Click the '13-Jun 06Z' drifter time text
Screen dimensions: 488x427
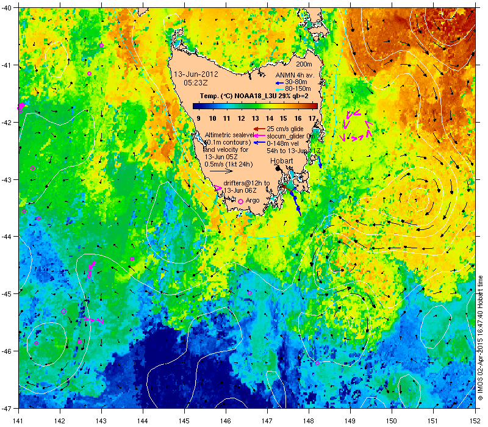click(240, 190)
